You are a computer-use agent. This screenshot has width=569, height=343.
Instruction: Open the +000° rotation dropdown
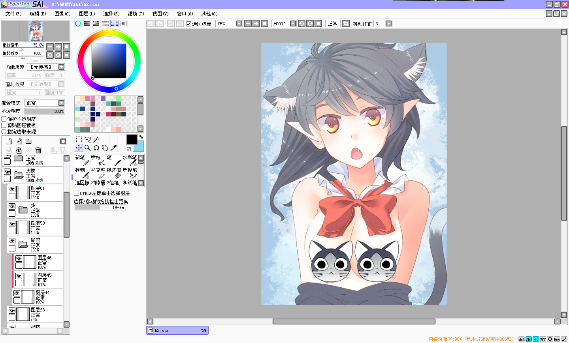click(x=293, y=24)
